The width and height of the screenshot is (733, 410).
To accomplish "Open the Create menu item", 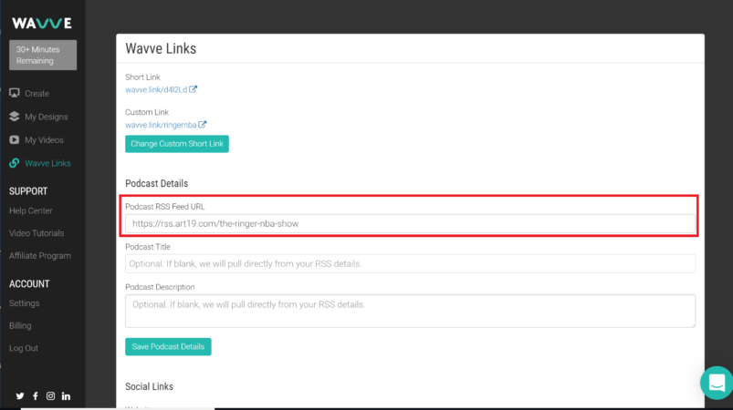I will pyautogui.click(x=37, y=94).
